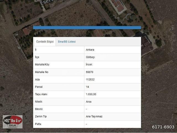Select the Ankara value in İl row
Viewport: 177px width, 133px height.
tap(90, 50)
